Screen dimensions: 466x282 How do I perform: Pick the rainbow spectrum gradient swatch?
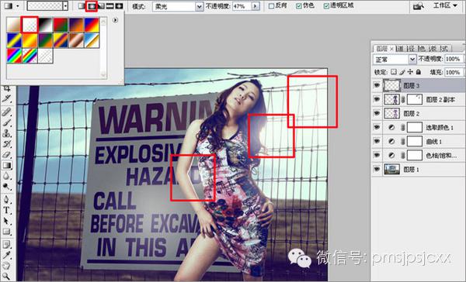(x=14, y=56)
